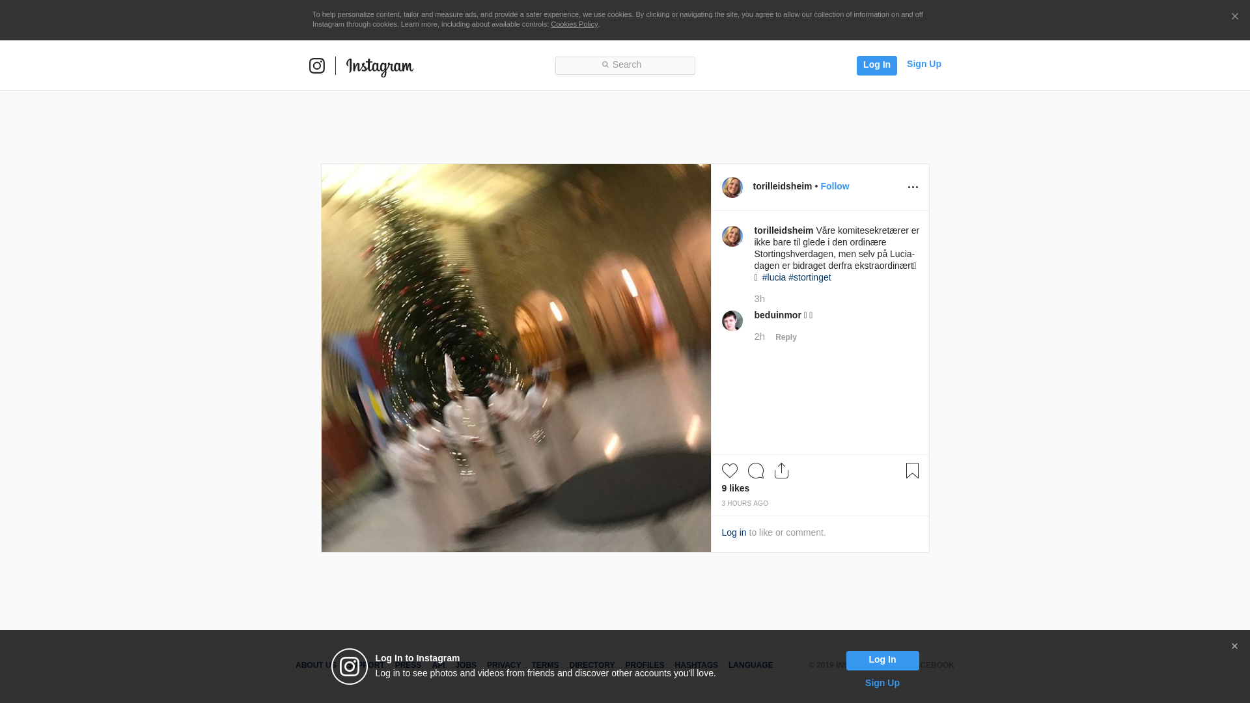Screen dimensions: 1250x703
Task: Reply to beduinmor's comment
Action: point(786,337)
